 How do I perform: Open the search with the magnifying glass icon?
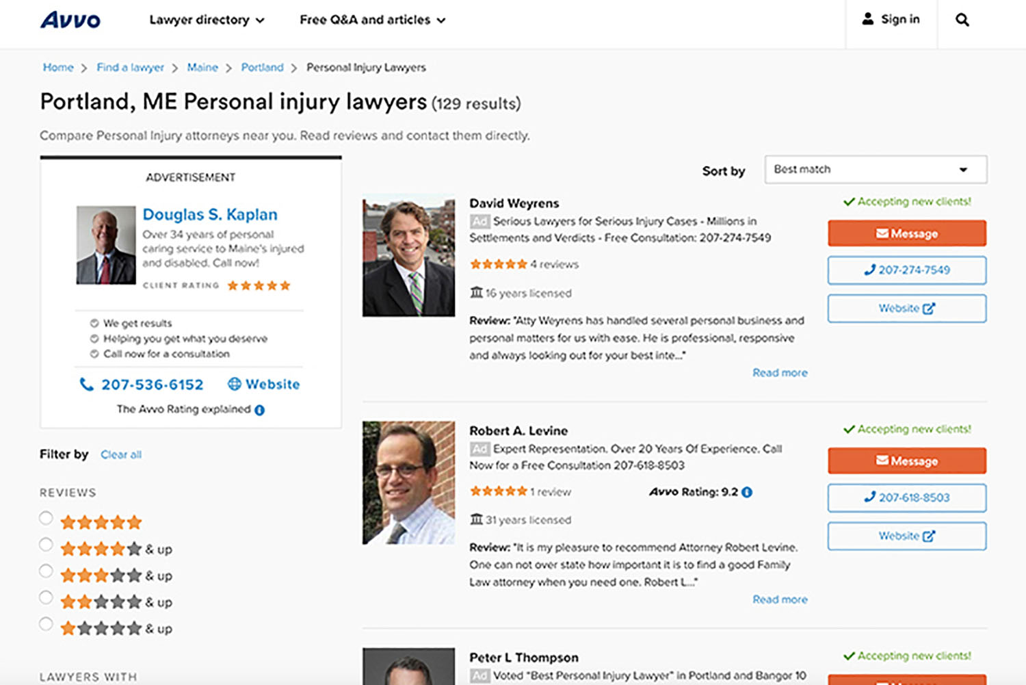tap(962, 19)
